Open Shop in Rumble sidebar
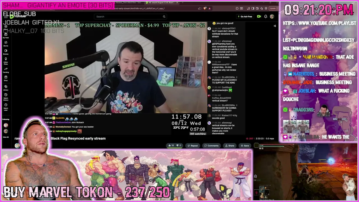The height and width of the screenshot is (202, 359). 6,79
